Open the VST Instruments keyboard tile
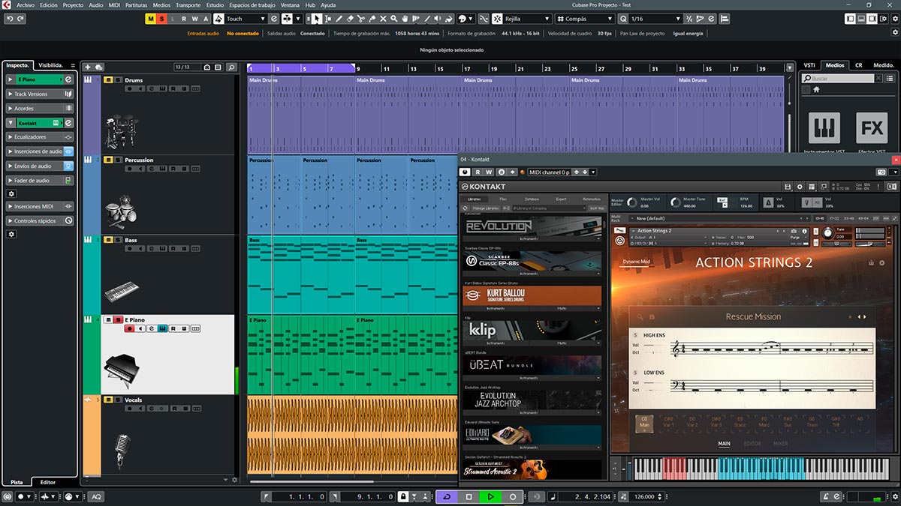Image resolution: width=901 pixels, height=506 pixels. (x=824, y=127)
